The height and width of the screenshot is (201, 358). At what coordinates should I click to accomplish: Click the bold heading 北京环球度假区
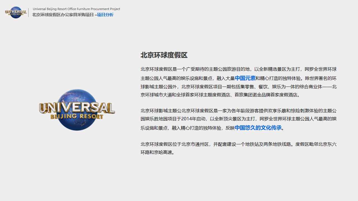pos(164,55)
